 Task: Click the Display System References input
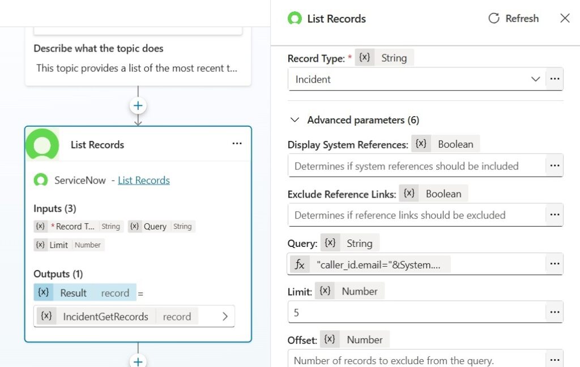(x=417, y=166)
